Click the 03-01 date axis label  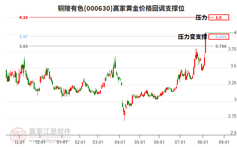pos(98,142)
